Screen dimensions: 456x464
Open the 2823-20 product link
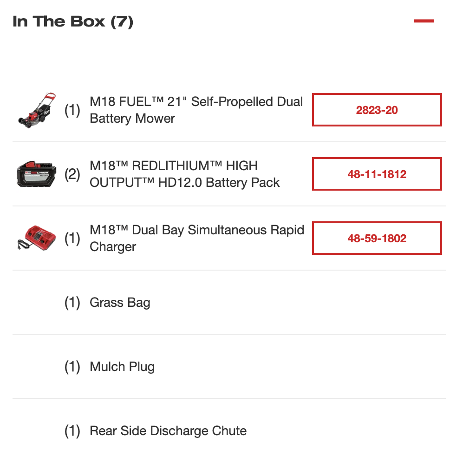point(377,110)
